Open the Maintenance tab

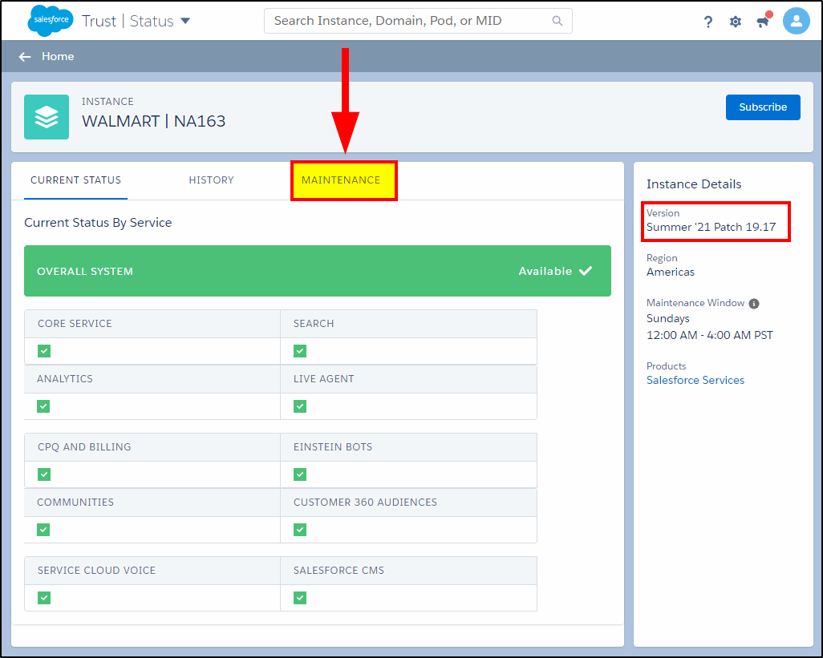pyautogui.click(x=344, y=180)
